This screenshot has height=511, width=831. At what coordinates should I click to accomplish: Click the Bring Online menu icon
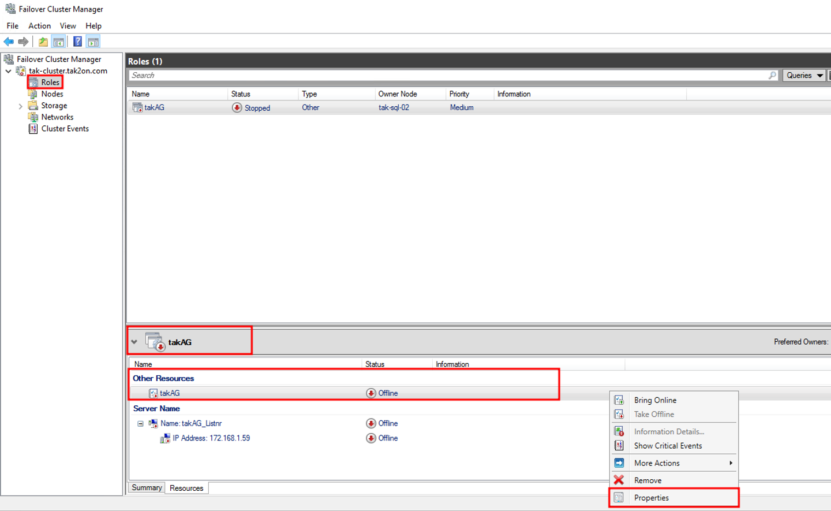[619, 400]
